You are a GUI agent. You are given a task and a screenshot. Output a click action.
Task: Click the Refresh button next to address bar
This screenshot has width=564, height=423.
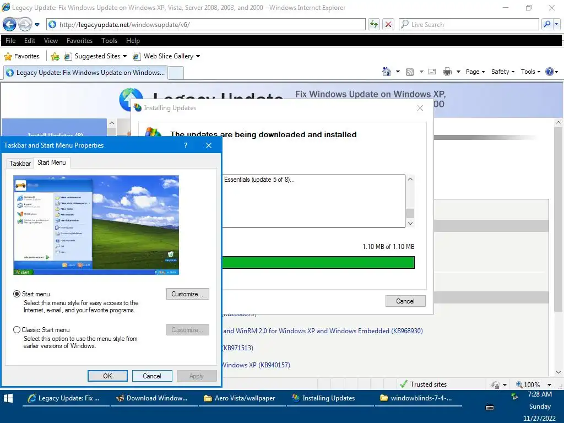pyautogui.click(x=374, y=24)
